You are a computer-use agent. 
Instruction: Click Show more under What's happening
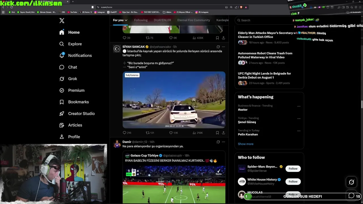coord(246,144)
